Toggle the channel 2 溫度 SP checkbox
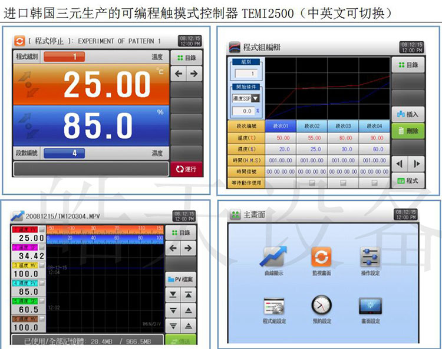Viewport: 442px width, 349px height. (42, 247)
